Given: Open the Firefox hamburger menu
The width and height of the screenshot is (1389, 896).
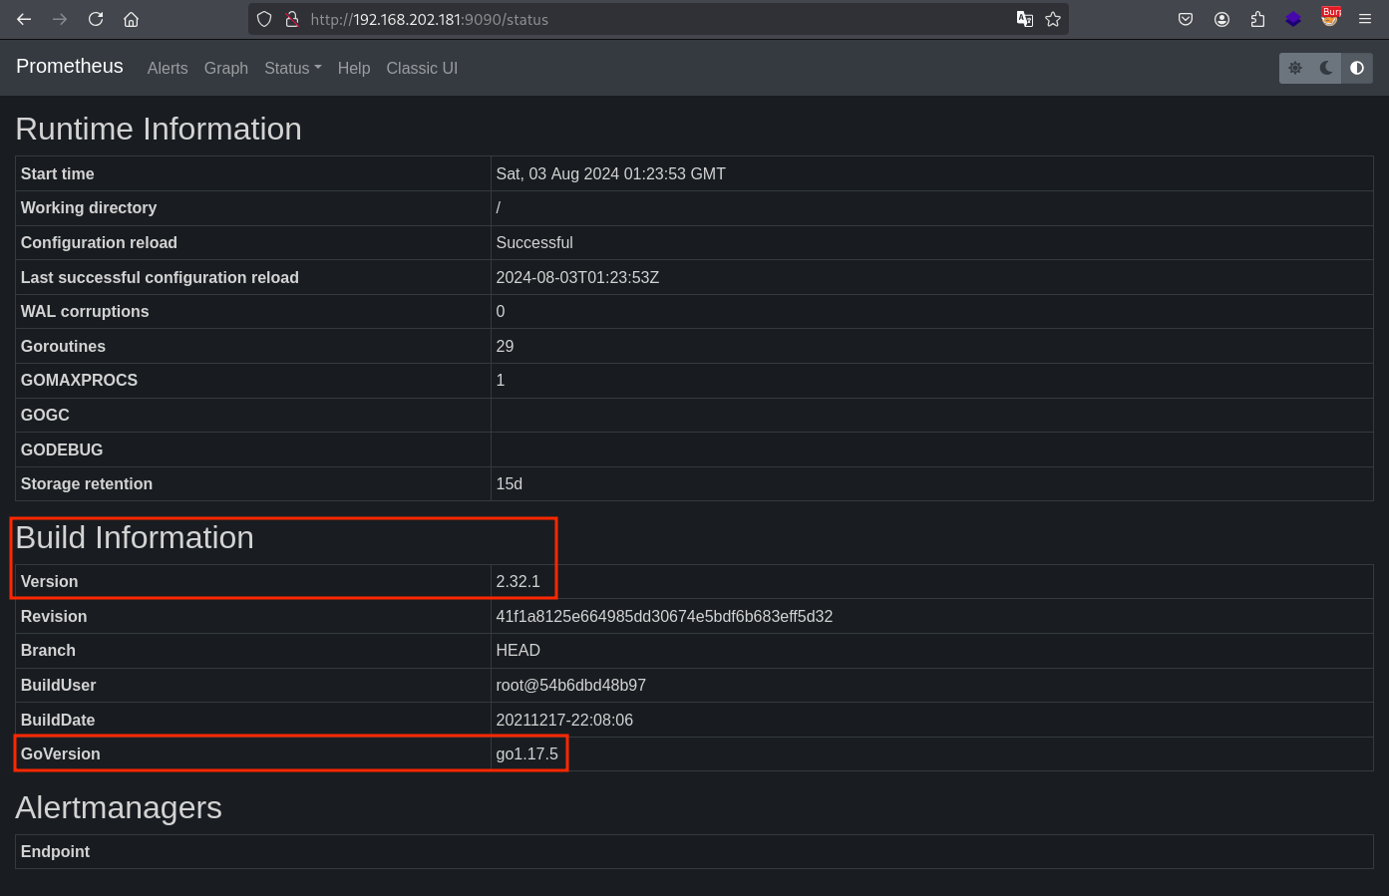Looking at the screenshot, I should pos(1365,19).
